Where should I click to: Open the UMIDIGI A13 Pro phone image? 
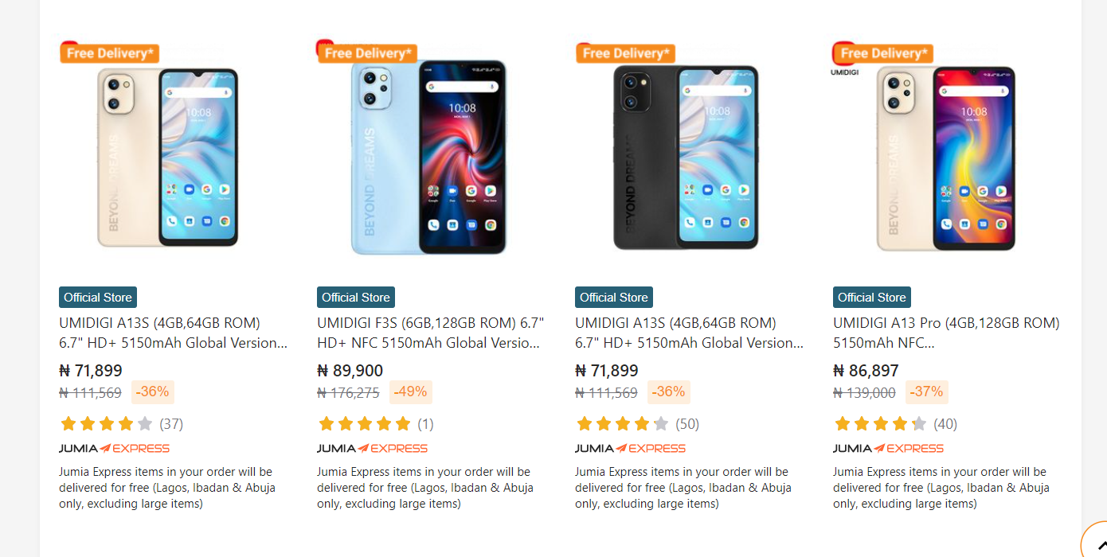coord(945,158)
